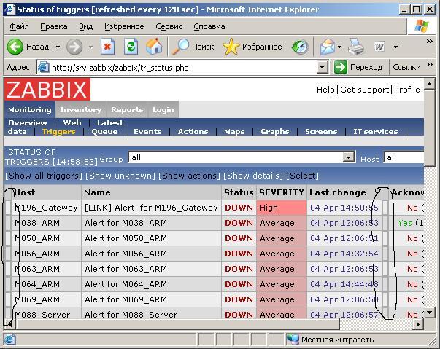Click the grey Forward arrow button
The image size is (440, 349).
74,47
